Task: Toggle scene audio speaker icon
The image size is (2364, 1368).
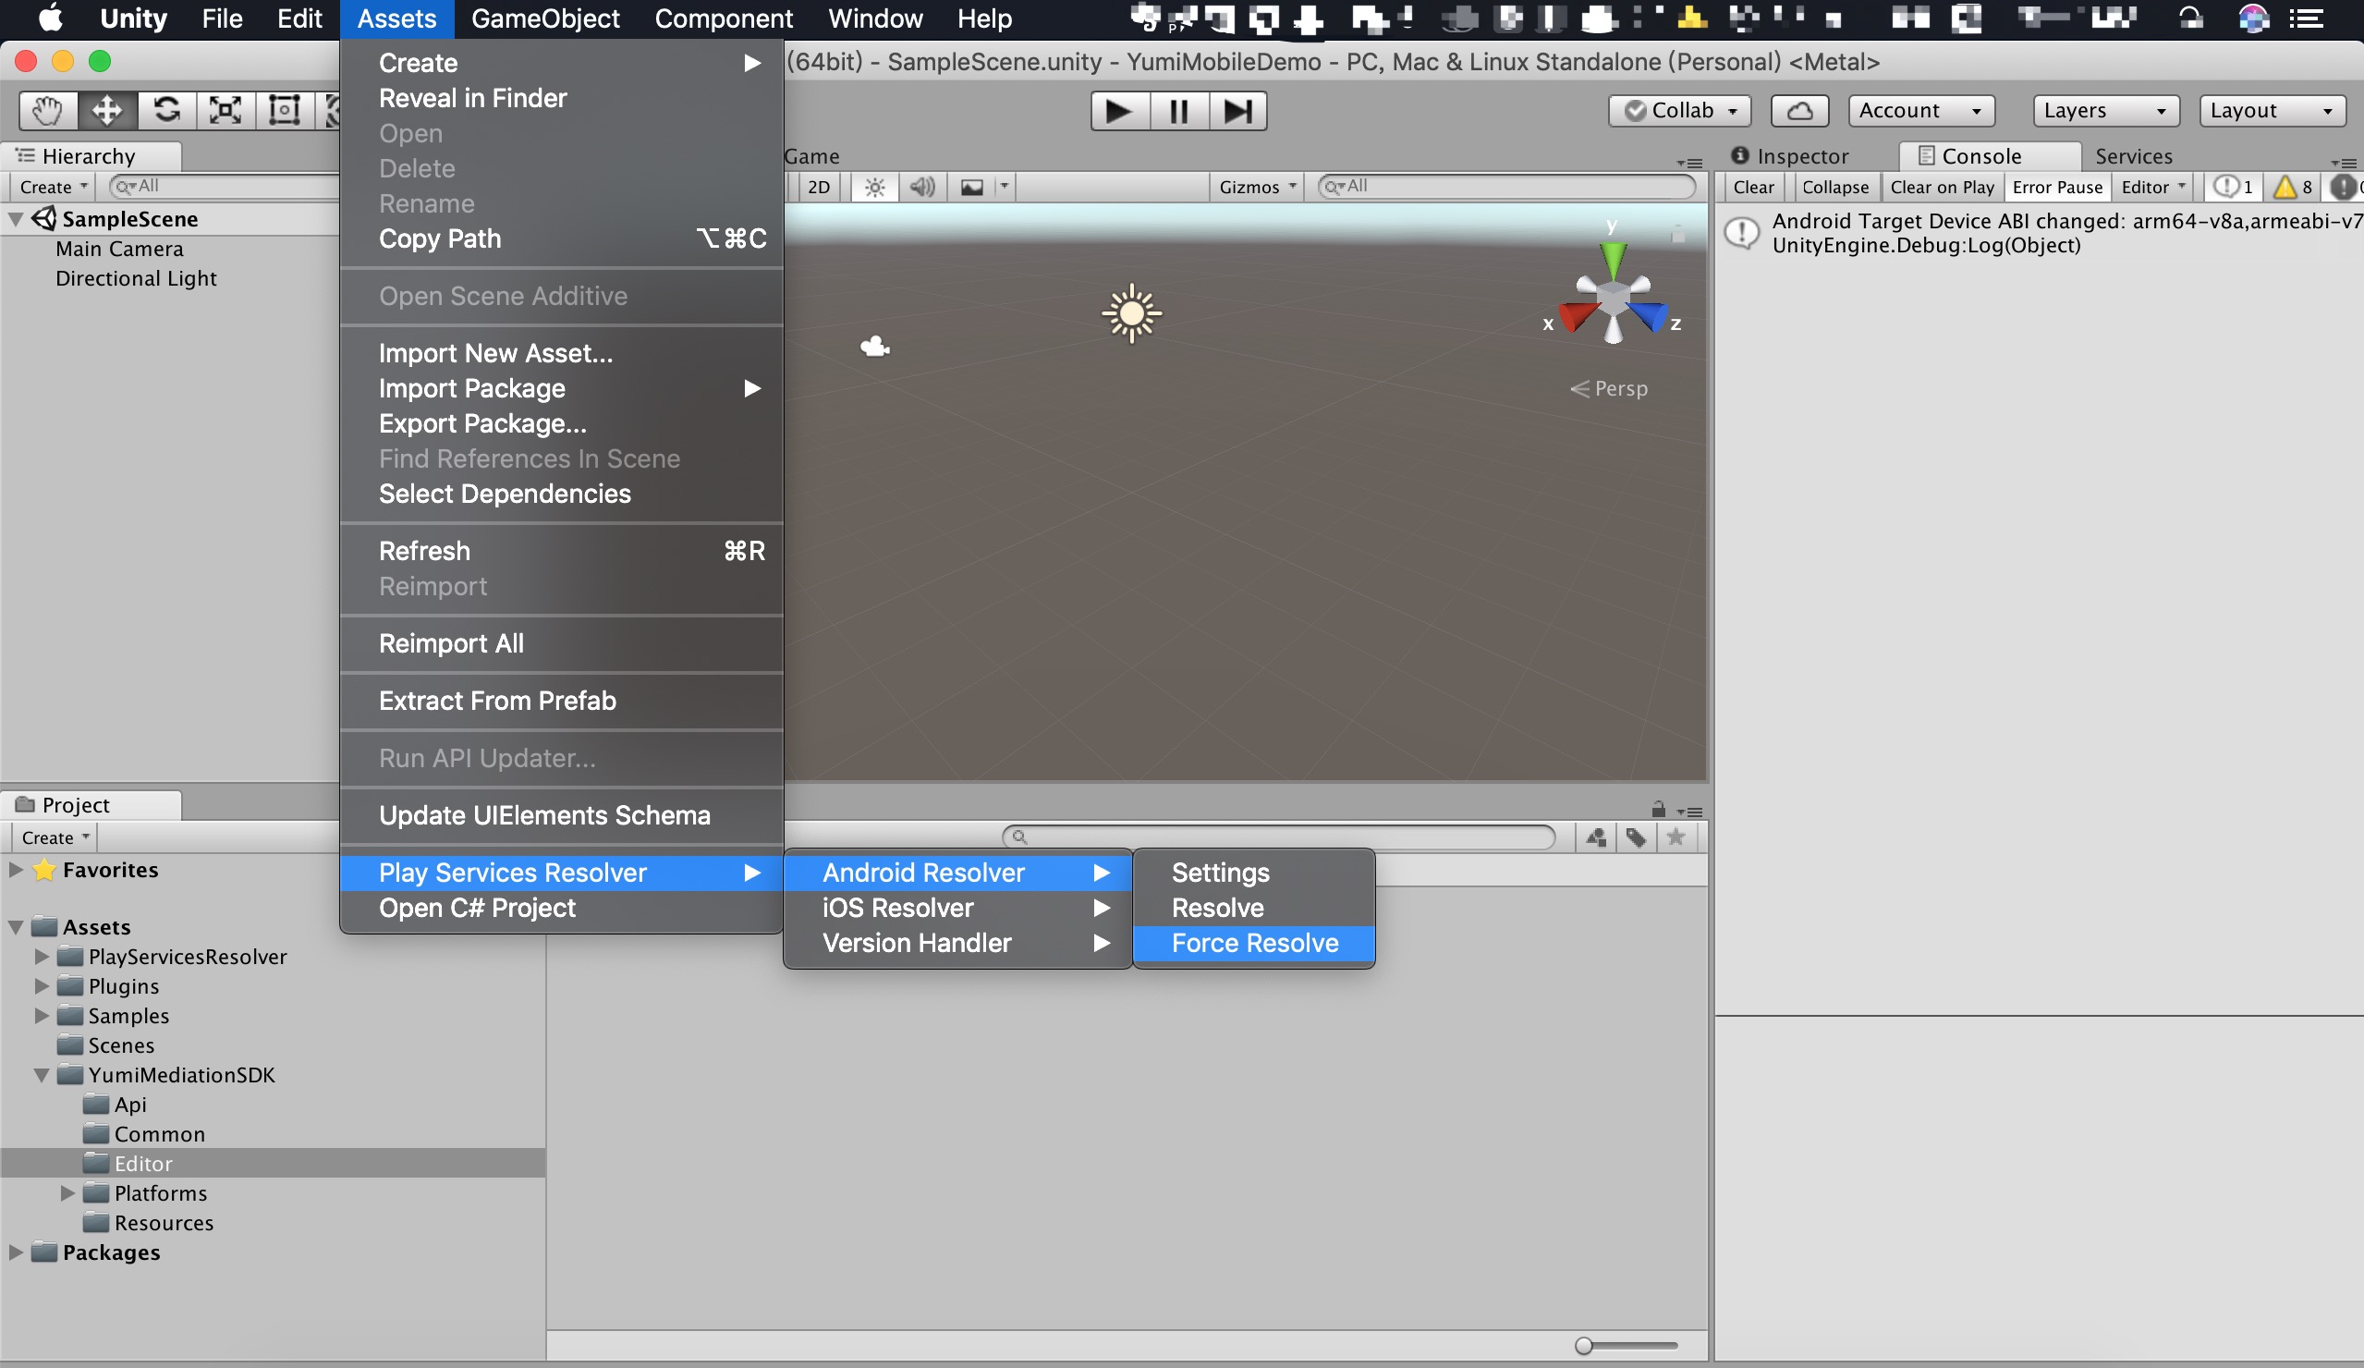Action: pos(922,187)
